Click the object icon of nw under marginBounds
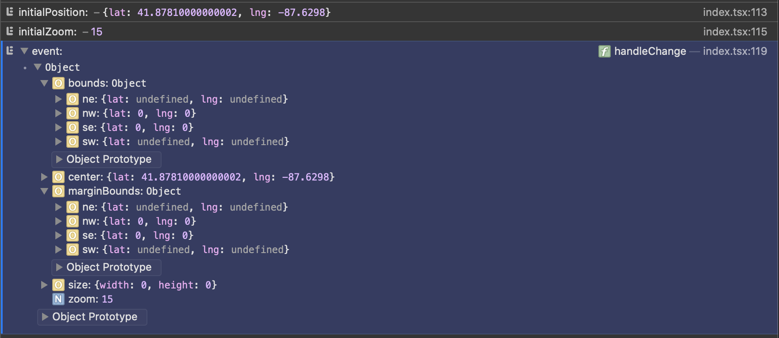 73,221
